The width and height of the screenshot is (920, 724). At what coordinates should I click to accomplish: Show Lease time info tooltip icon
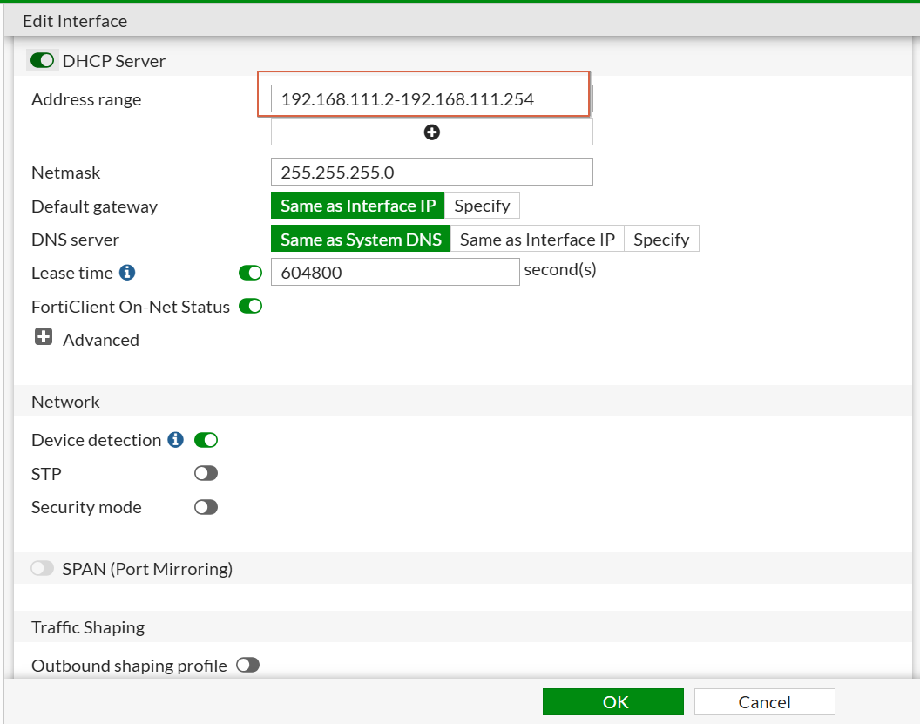tap(127, 272)
